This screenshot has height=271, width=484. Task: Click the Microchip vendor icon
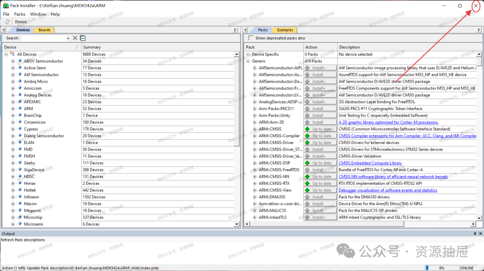click(x=20, y=217)
